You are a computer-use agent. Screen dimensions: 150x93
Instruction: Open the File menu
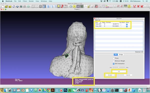[15, 1]
